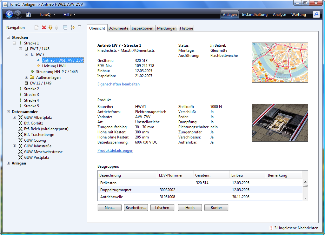Click 3 Ungelesene Nachrichten status text
This screenshot has width=325, height=235.
[296, 228]
